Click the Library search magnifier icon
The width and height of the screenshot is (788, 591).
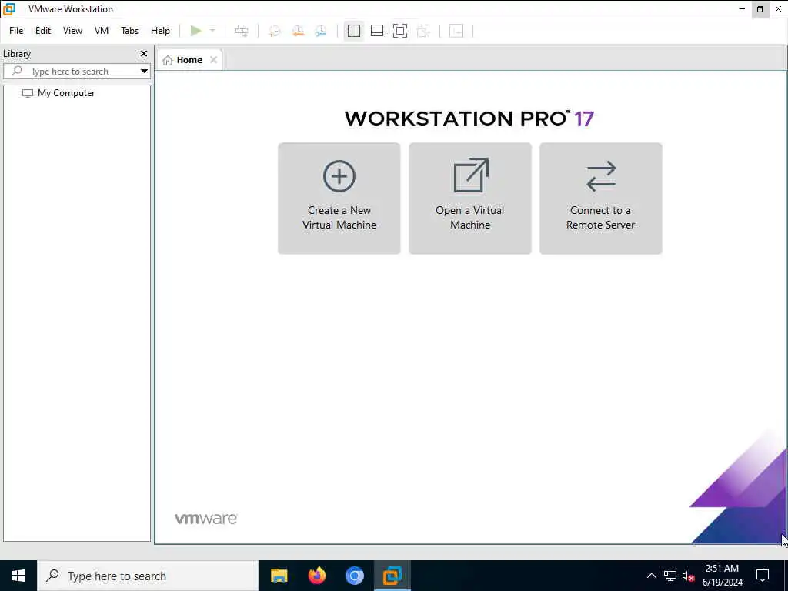17,71
